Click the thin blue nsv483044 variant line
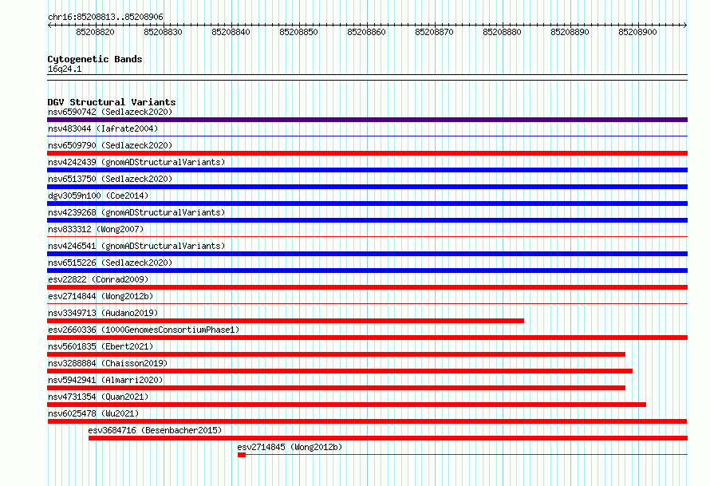 coord(367,136)
